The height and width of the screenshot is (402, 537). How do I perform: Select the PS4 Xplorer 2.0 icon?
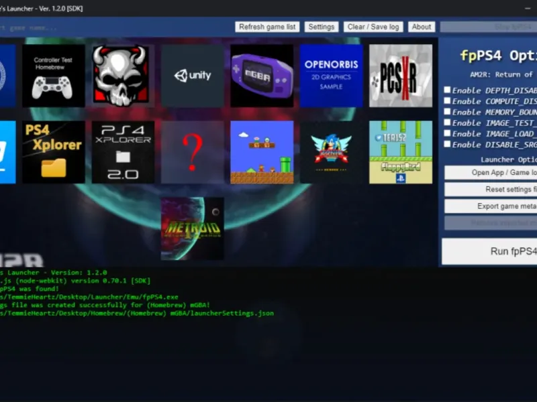pos(123,152)
